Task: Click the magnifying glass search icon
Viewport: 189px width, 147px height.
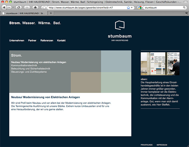Action: coord(184,7)
